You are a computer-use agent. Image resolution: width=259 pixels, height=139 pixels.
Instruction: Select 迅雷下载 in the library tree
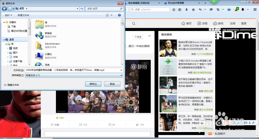click(18, 61)
